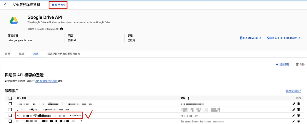Click the 停用 API button

[x=58, y=5]
